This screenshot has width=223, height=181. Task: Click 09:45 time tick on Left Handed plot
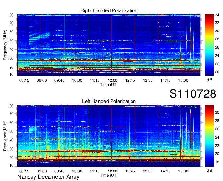(x=59, y=171)
